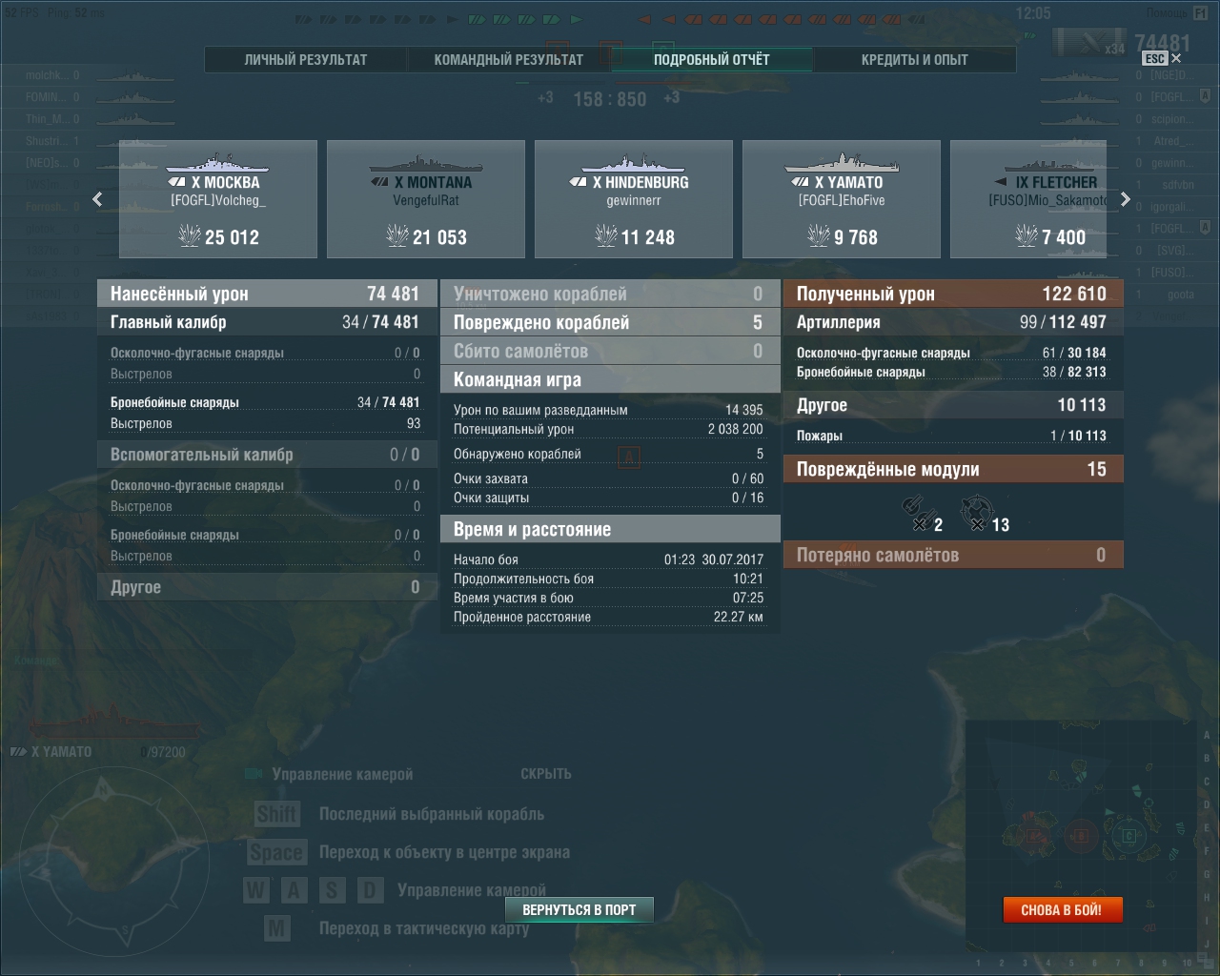
Task: Click Бронебойные снаряды 34 / 74 481 row
Action: click(x=267, y=402)
